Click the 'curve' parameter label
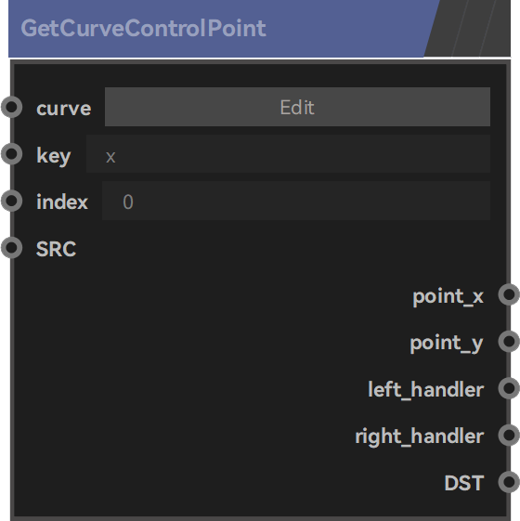The height and width of the screenshot is (521, 520). point(64,109)
